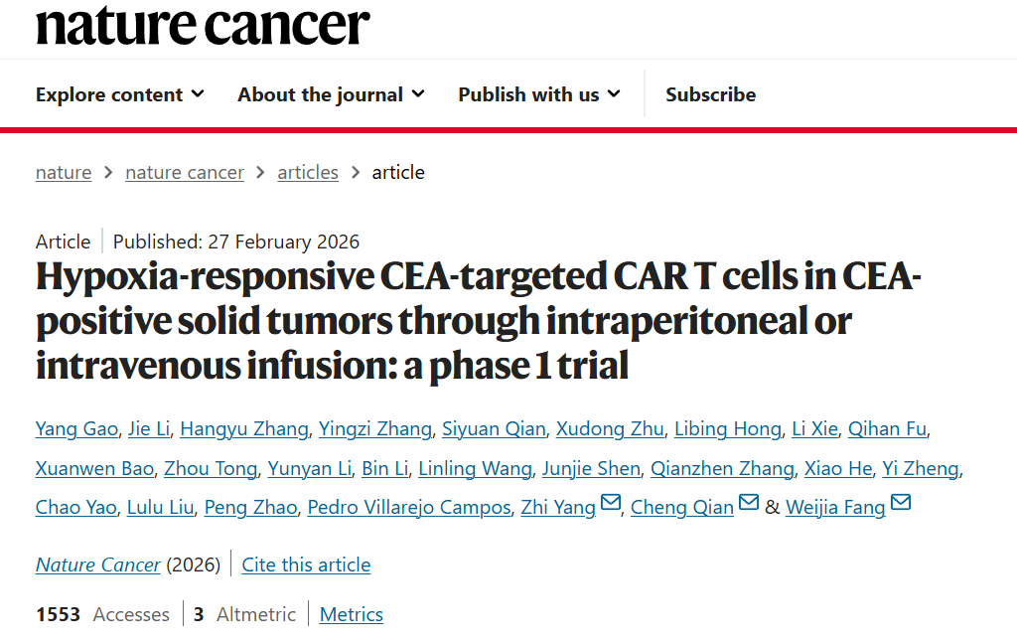1017x644 pixels.
Task: Click envelope icon next to Cheng Qian
Action: coord(749,504)
